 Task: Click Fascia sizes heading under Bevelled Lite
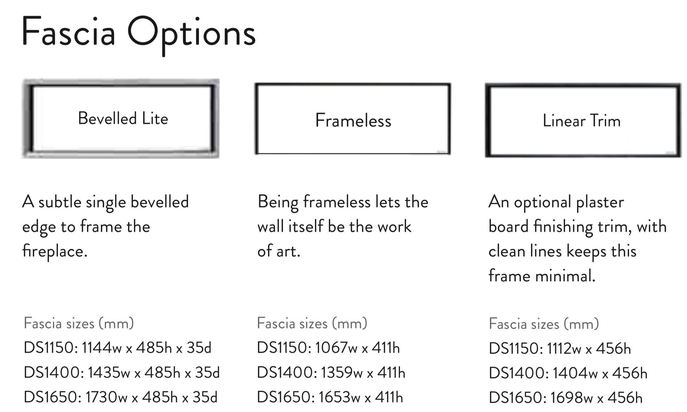point(79,323)
